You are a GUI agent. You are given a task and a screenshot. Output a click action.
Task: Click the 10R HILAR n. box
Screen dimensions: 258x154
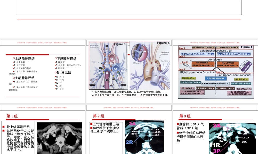point(188,78)
